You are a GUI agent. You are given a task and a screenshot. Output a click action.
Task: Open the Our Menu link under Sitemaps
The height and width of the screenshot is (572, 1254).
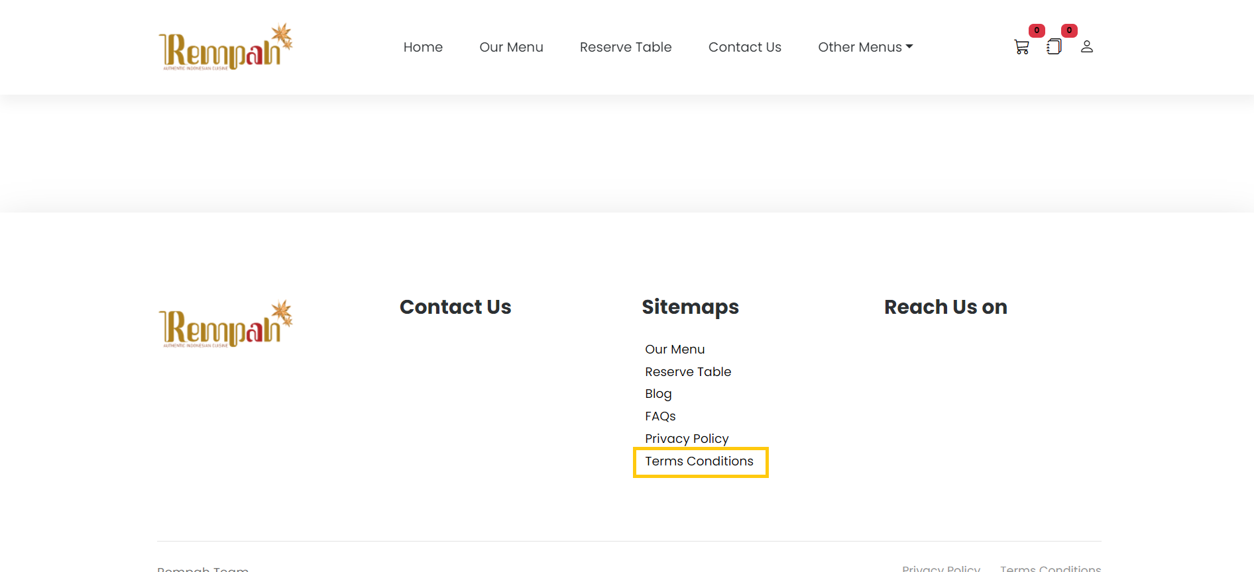[x=675, y=350]
